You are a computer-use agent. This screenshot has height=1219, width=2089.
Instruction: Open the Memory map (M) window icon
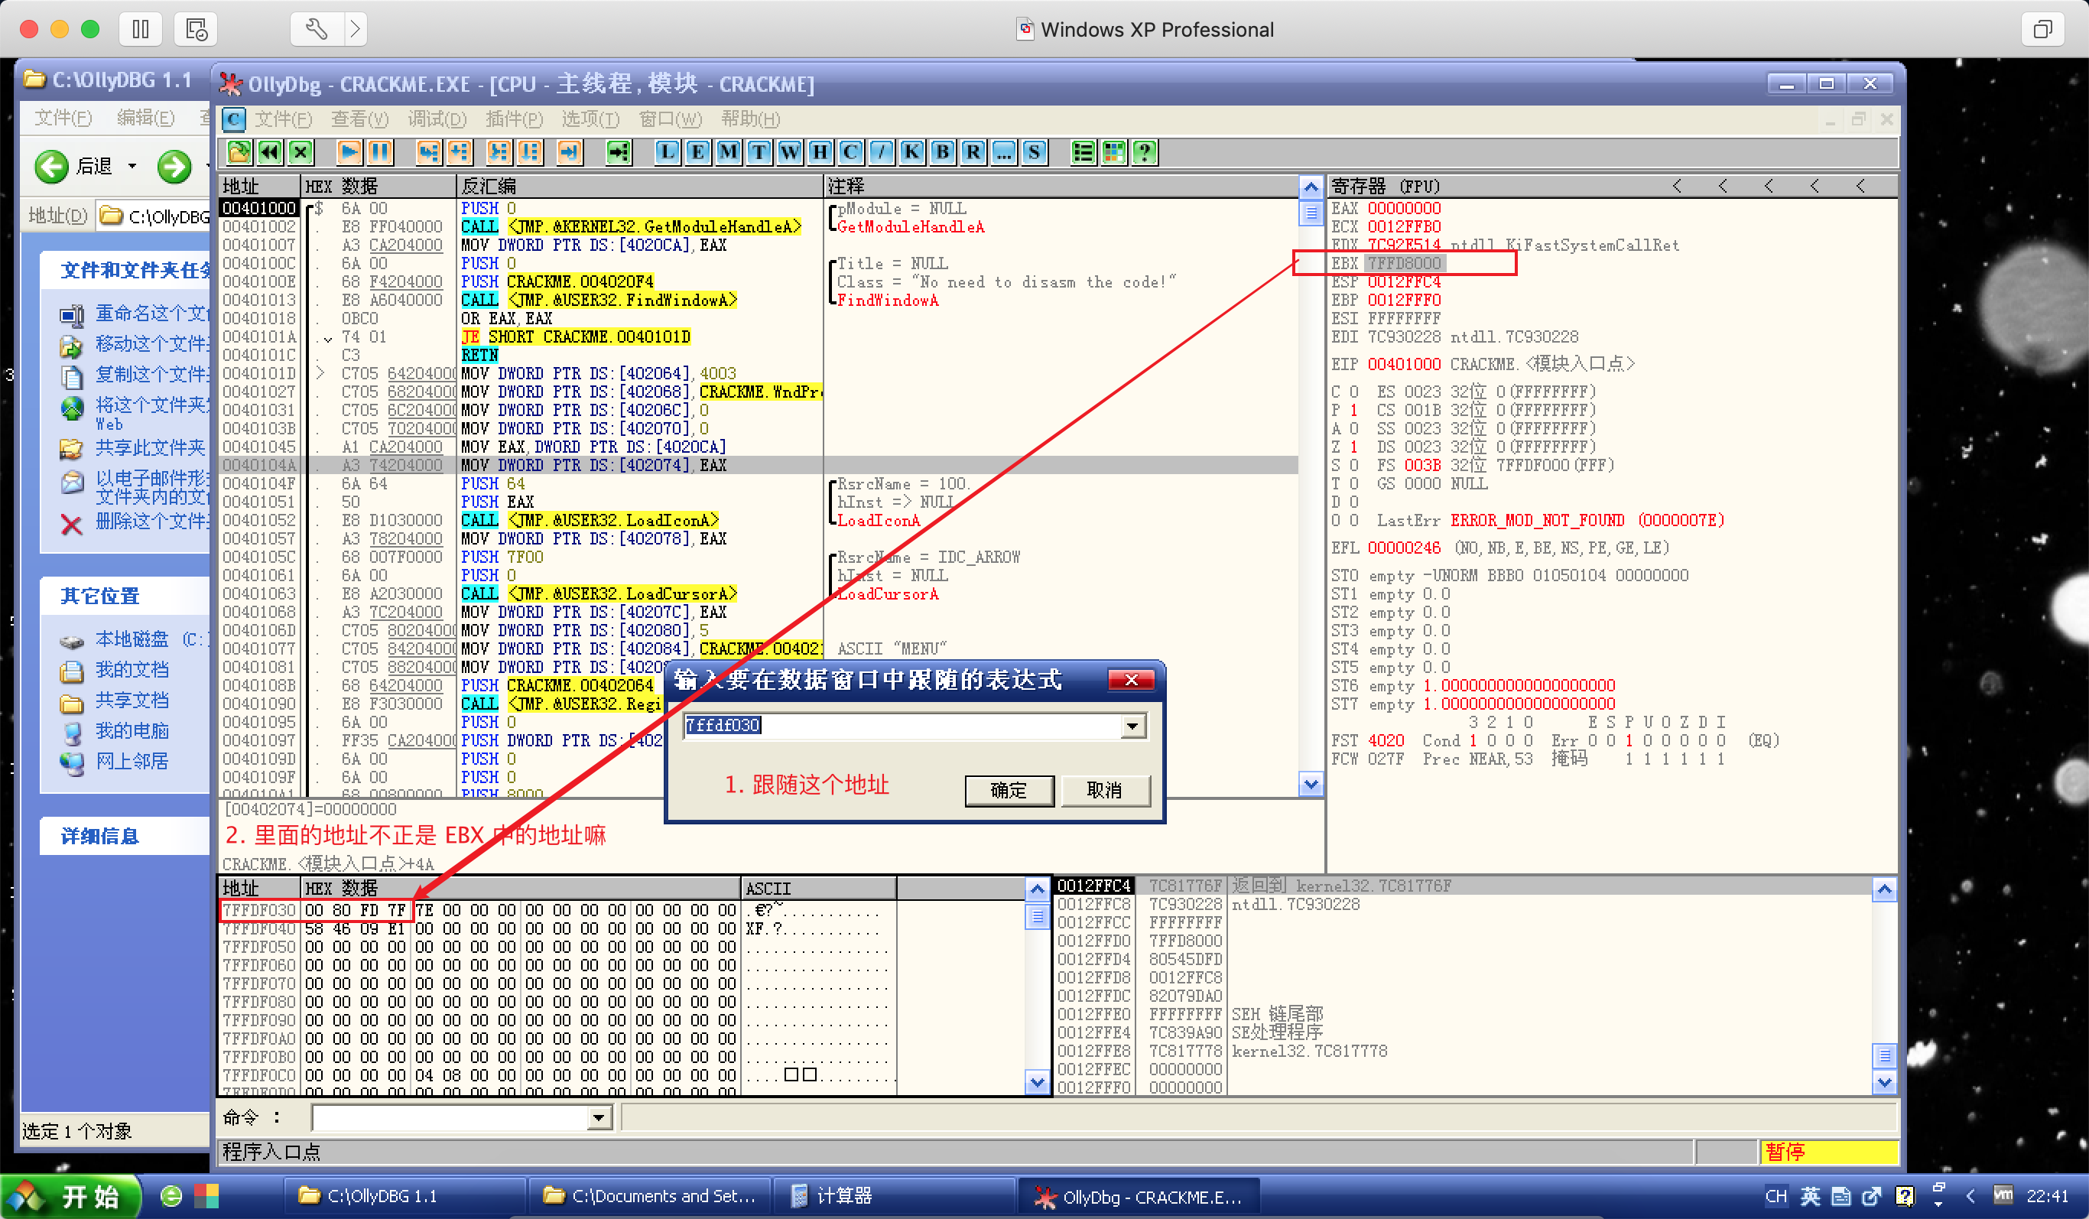[729, 151]
